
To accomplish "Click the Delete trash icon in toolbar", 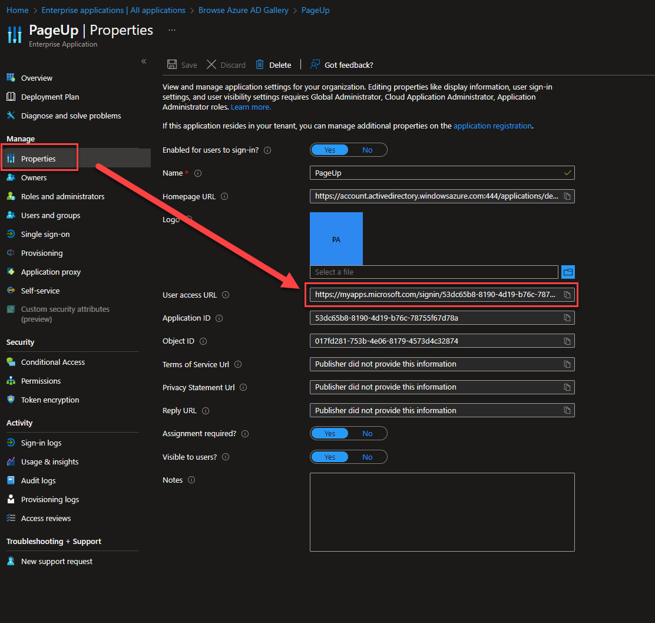I will click(x=260, y=65).
